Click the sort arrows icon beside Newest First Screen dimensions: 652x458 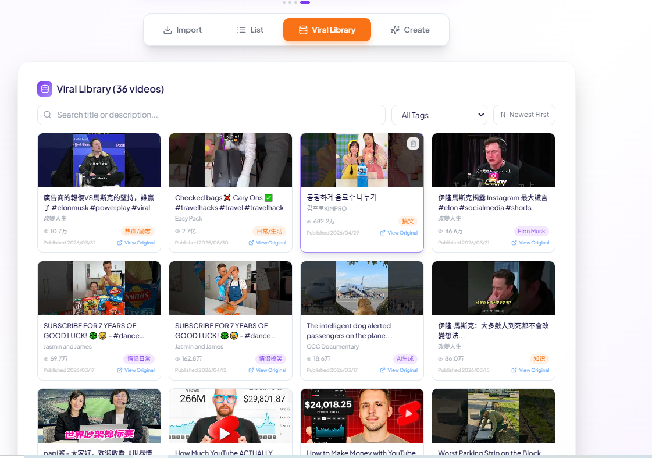point(503,115)
